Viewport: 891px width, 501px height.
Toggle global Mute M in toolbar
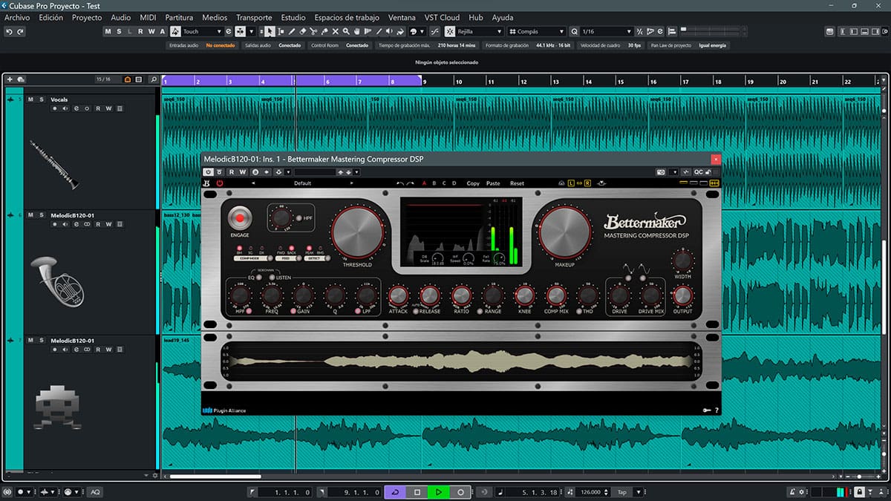[x=108, y=32]
